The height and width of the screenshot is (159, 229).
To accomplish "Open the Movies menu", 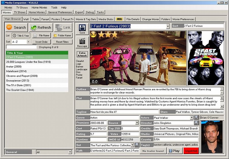I will click(8, 7).
